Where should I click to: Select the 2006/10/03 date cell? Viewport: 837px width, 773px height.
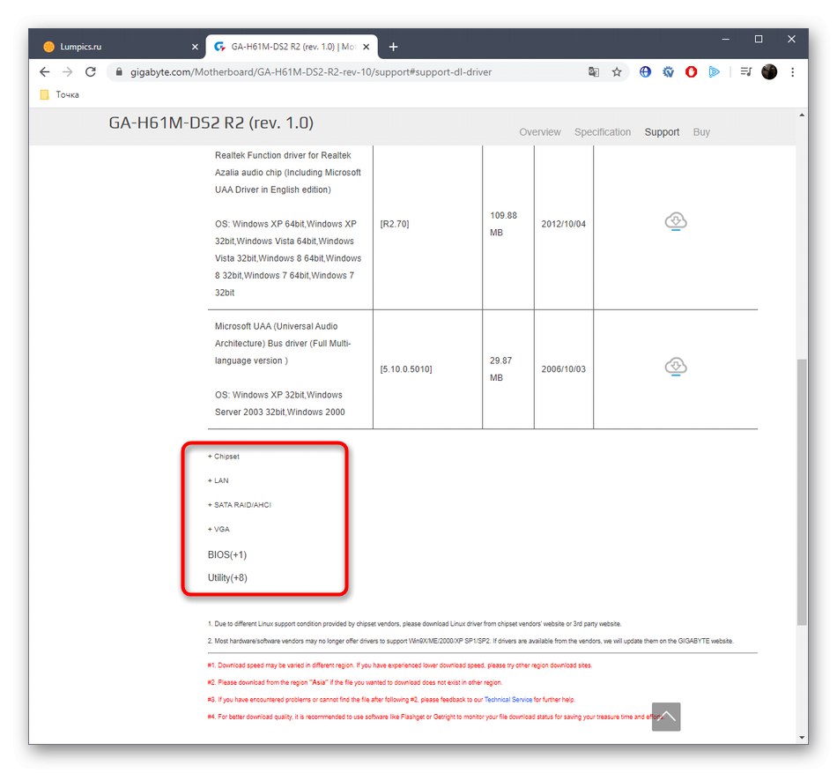[x=563, y=369]
